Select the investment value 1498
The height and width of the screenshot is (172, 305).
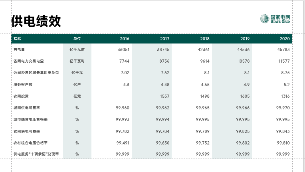click(205, 96)
